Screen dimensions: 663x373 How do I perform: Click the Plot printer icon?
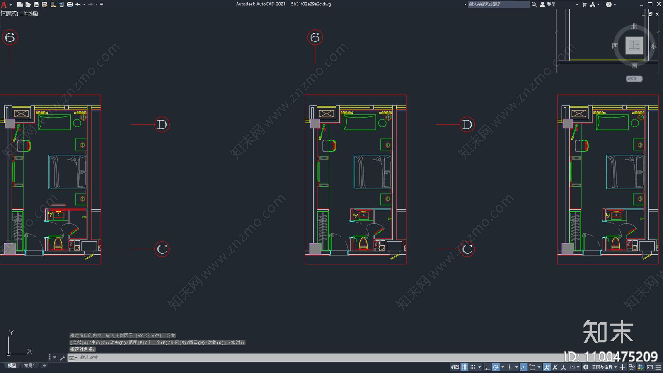coord(70,5)
